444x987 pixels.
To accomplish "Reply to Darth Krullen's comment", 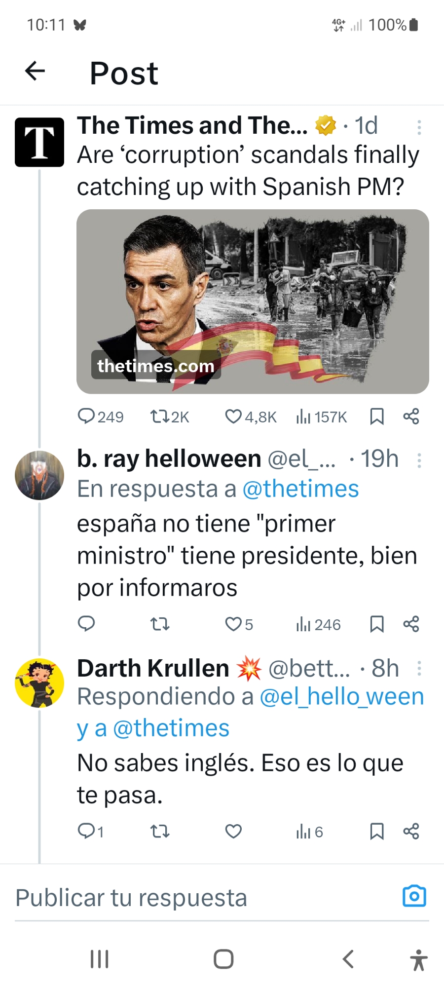I will [x=86, y=832].
